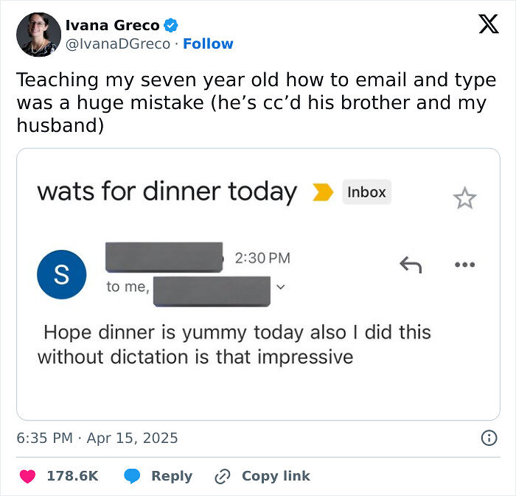
Task: Open the X logo in the corner
Action: point(488,25)
